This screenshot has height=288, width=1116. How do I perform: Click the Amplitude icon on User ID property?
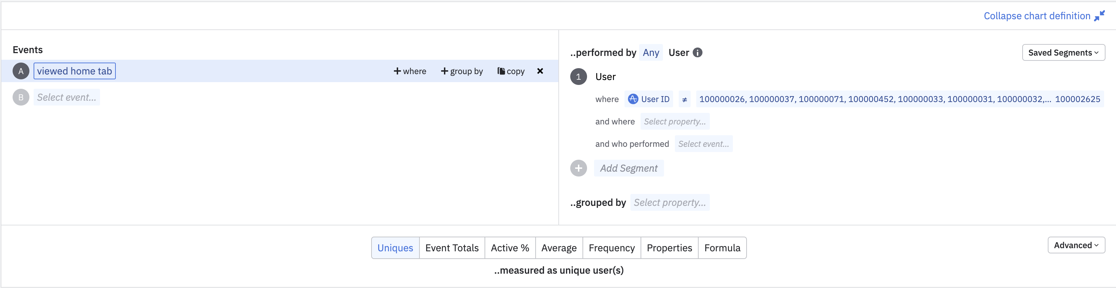(633, 99)
